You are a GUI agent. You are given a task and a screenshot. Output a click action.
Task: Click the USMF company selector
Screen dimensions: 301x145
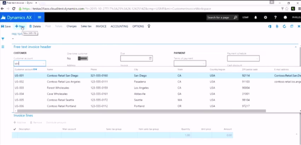pyautogui.click(x=245, y=18)
